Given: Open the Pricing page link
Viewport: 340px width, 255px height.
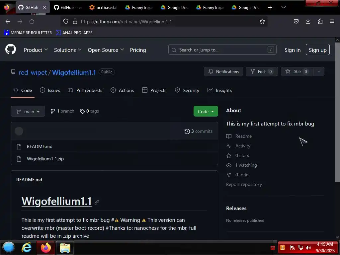Looking at the screenshot, I should click(138, 50).
